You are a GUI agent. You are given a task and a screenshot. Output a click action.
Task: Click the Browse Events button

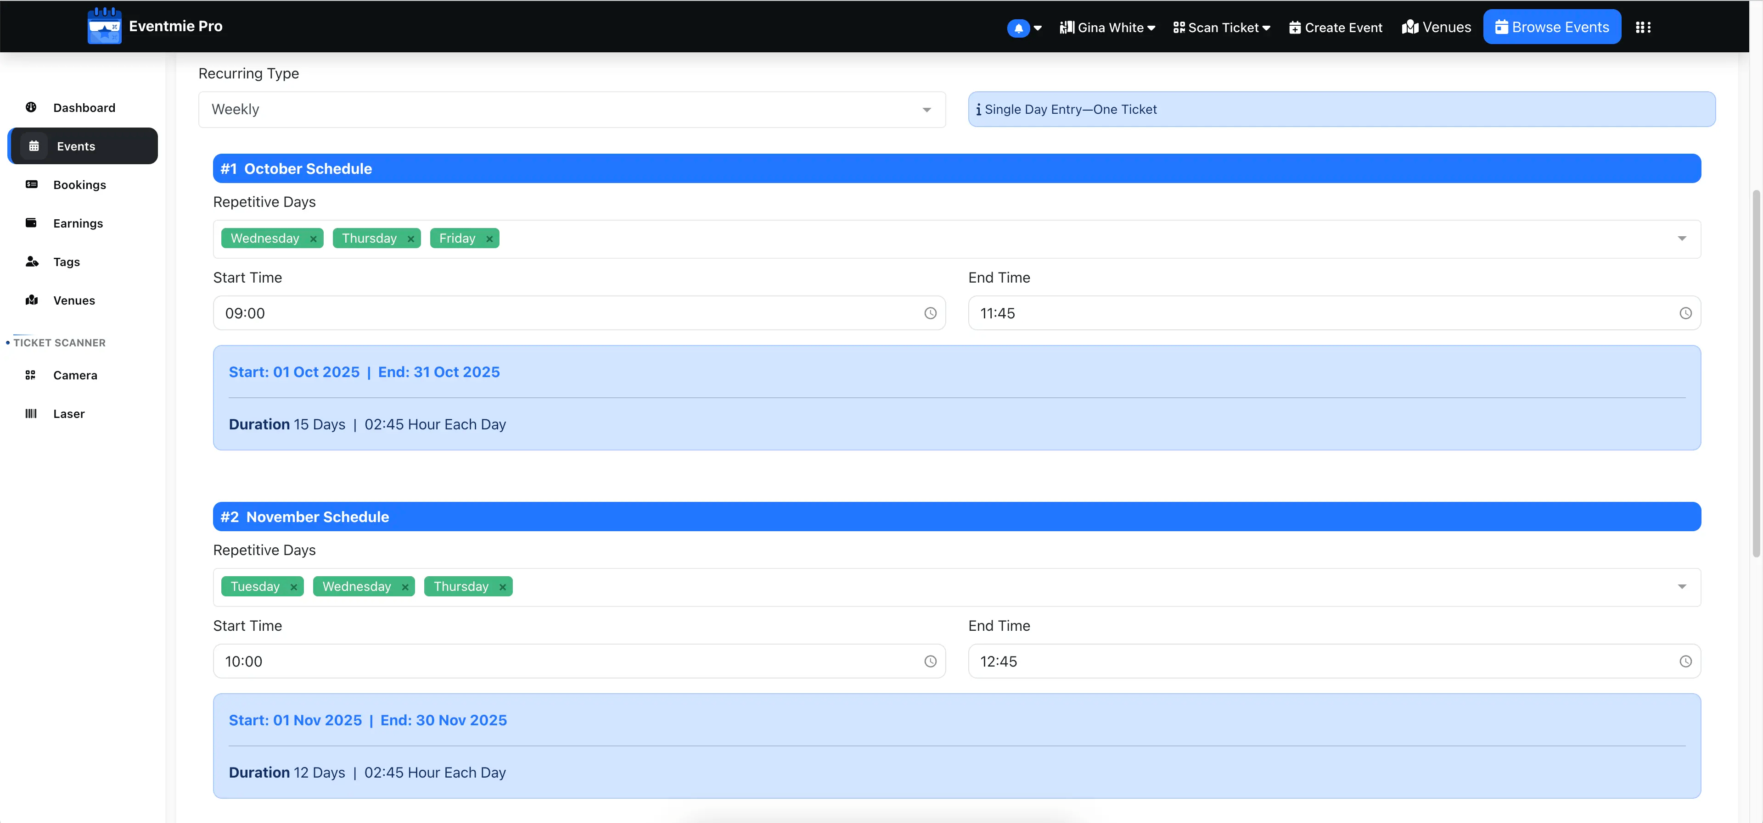(x=1551, y=28)
